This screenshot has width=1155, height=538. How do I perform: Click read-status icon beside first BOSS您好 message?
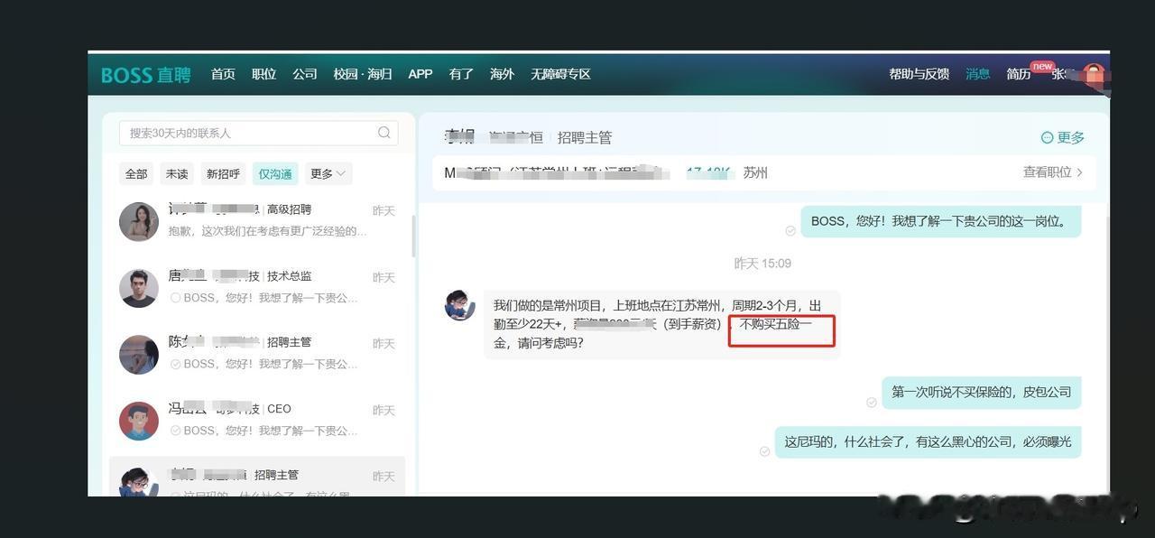click(x=790, y=231)
